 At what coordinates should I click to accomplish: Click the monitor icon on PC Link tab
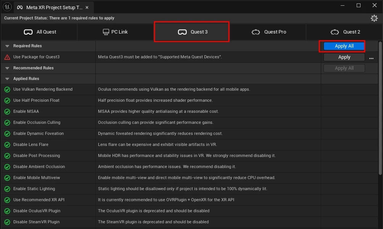pos(106,32)
